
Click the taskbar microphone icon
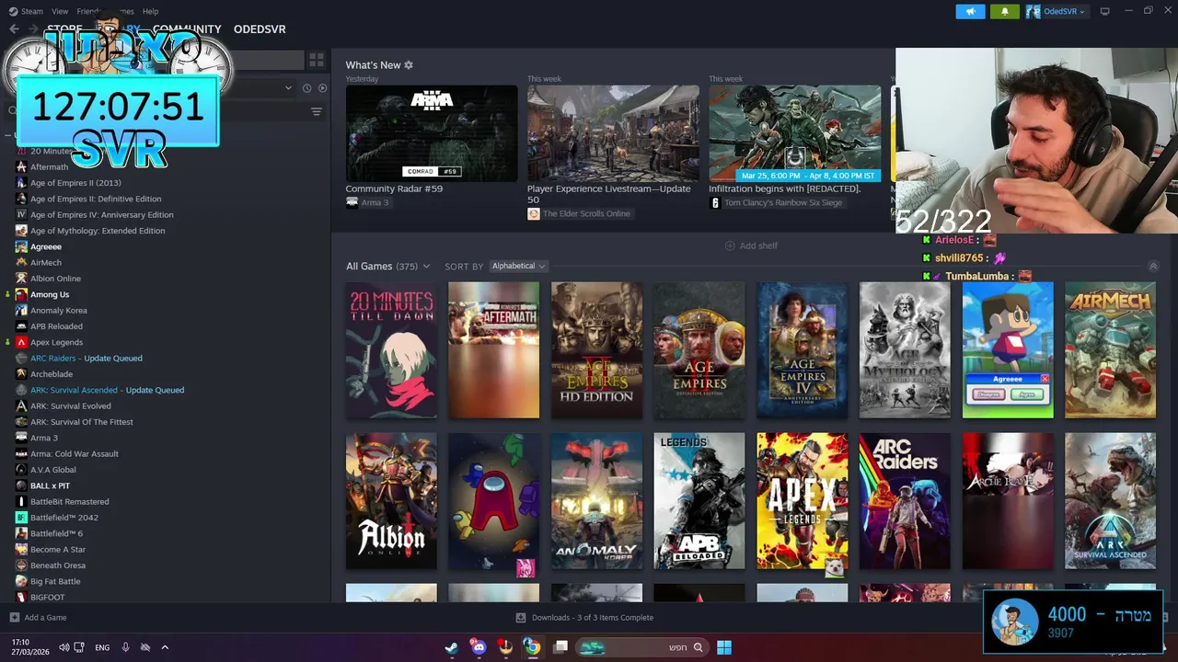pyautogui.click(x=125, y=647)
